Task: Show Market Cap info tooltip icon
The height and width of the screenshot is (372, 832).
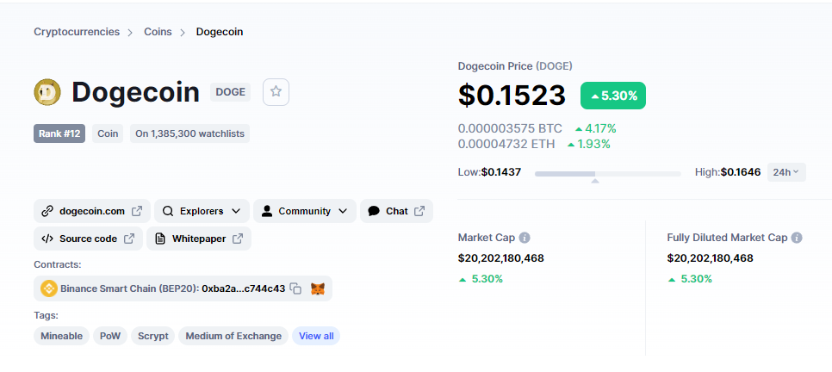Action: pos(525,238)
